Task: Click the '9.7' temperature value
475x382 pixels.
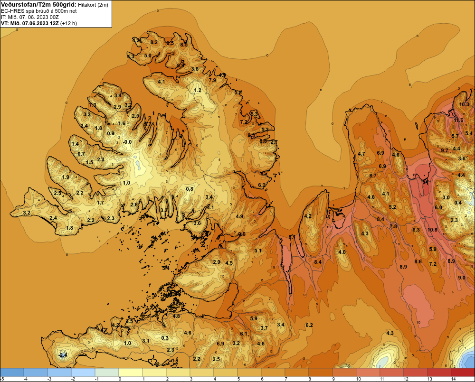Action: tap(445, 150)
